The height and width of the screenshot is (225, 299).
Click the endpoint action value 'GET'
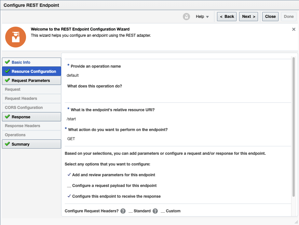click(x=71, y=139)
